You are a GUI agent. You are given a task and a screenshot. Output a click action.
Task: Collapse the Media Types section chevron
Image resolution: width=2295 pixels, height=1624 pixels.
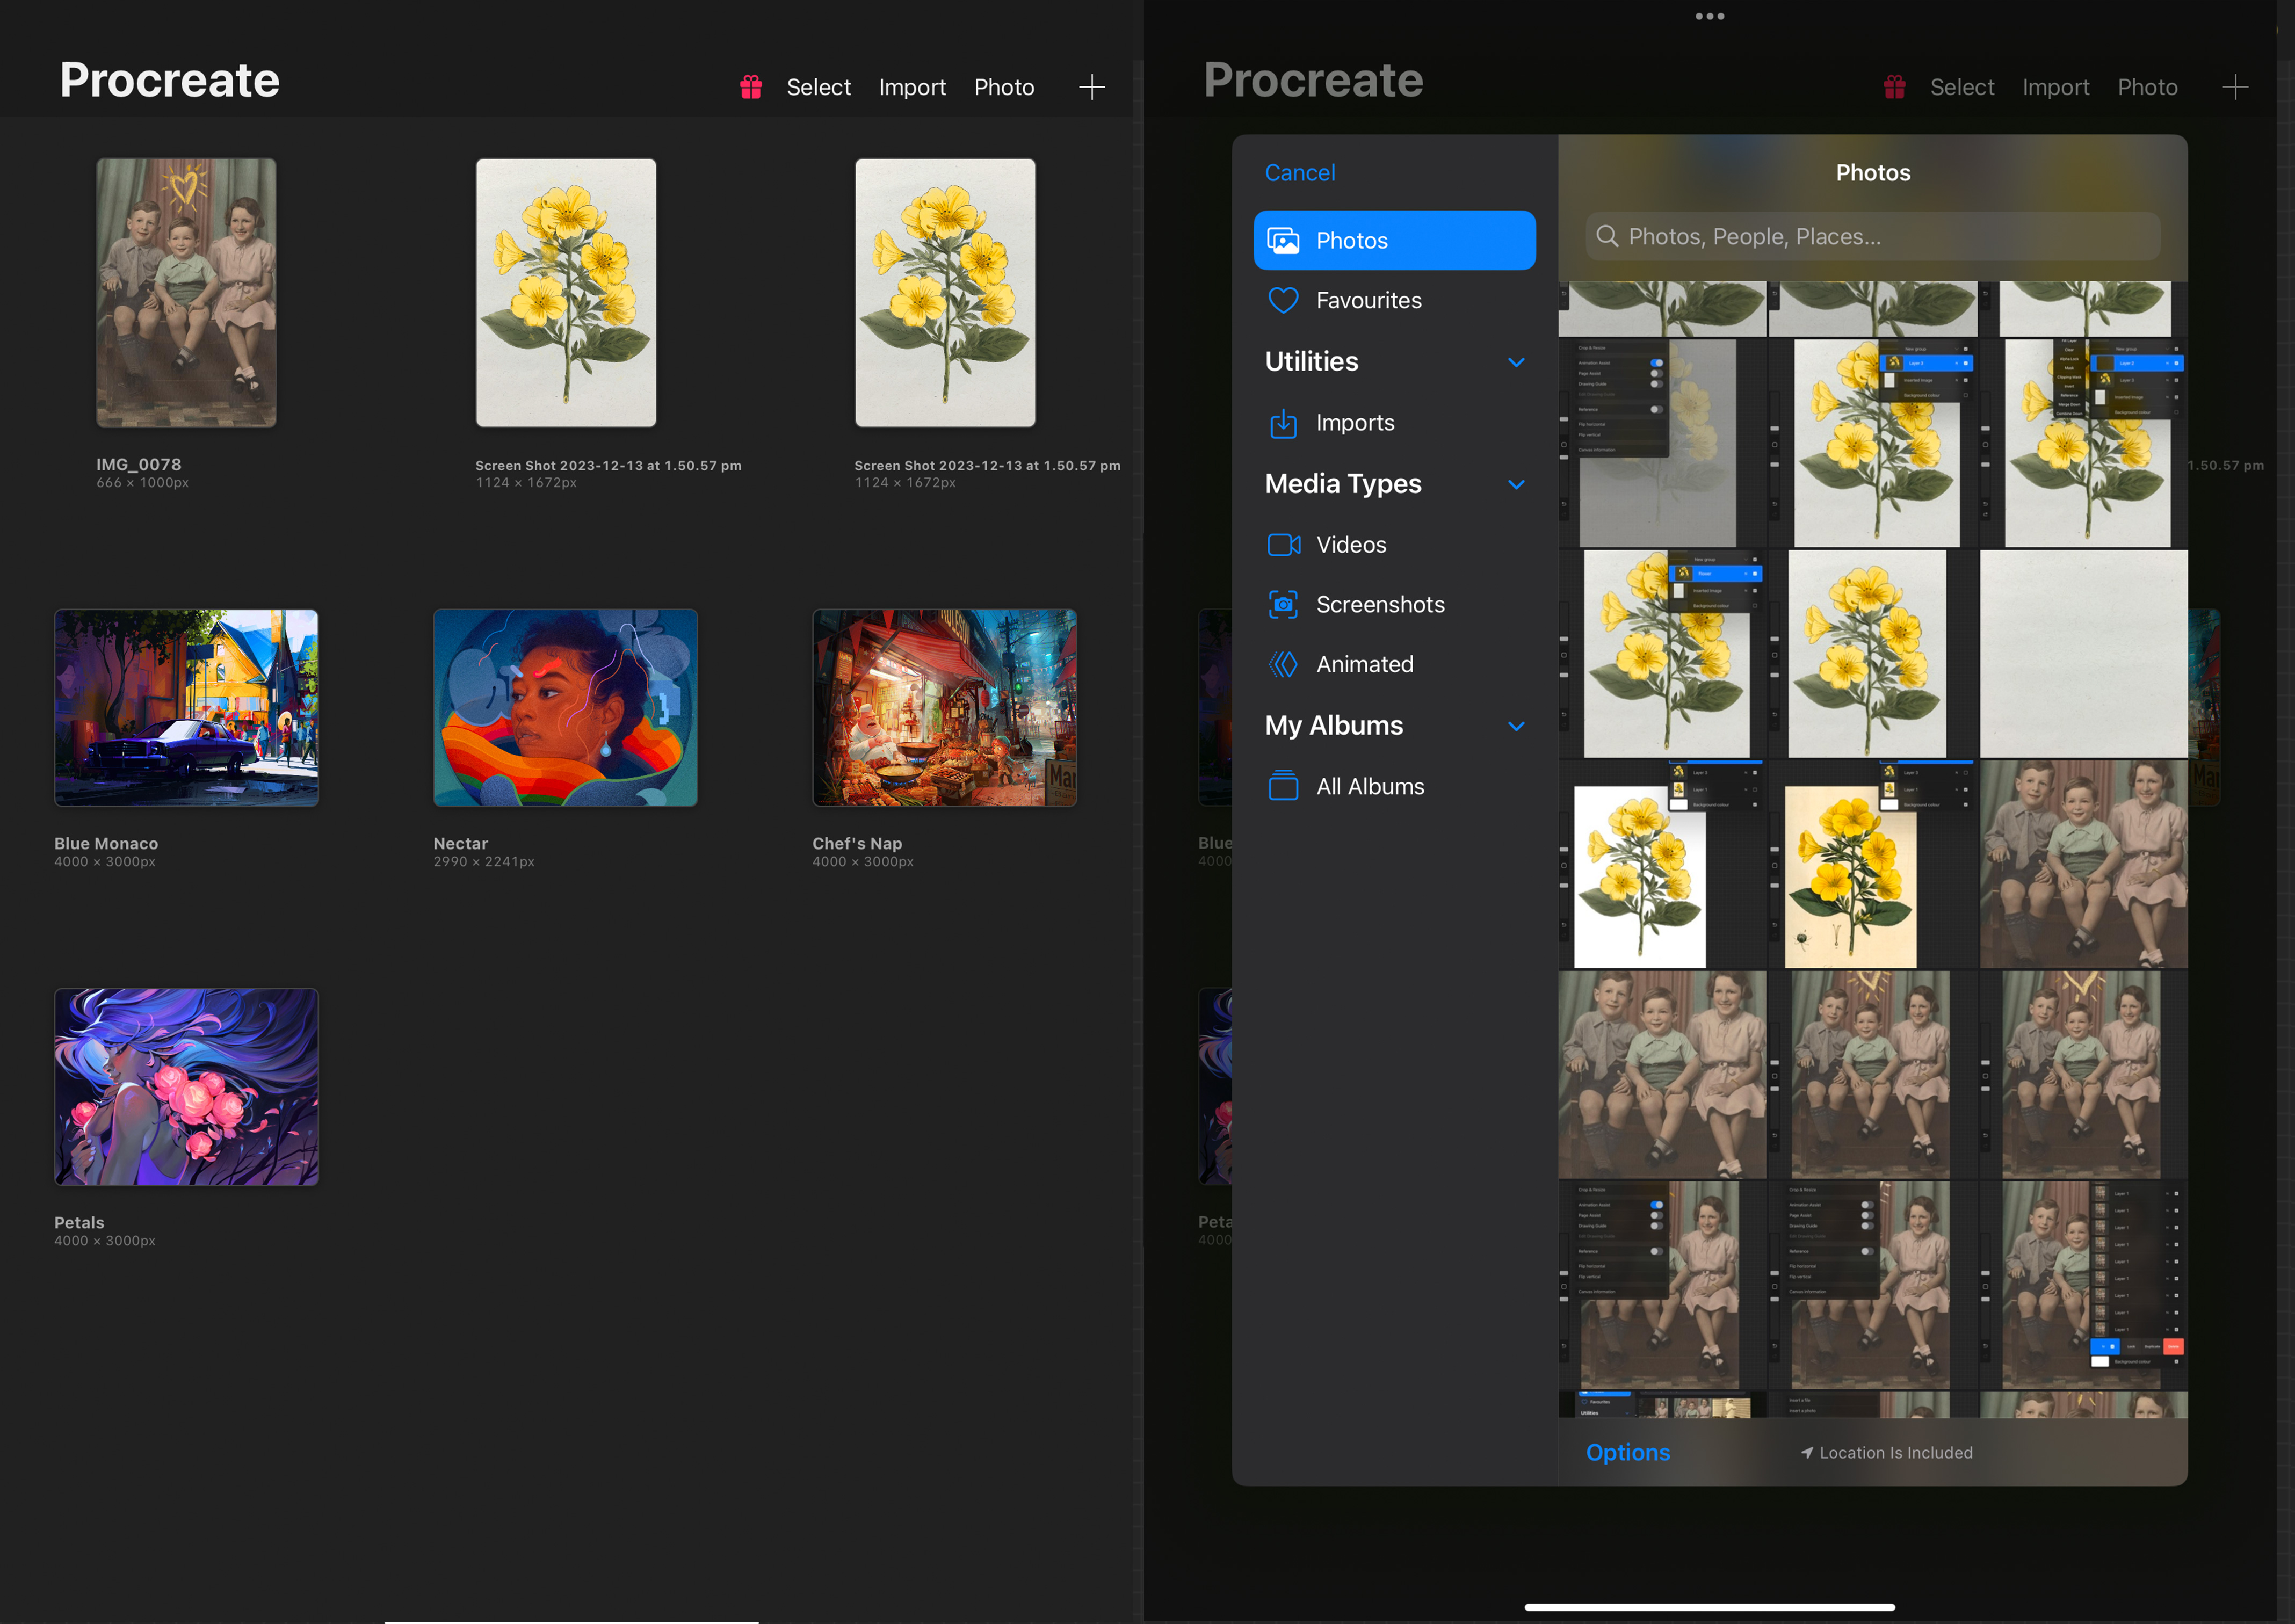tap(1516, 484)
